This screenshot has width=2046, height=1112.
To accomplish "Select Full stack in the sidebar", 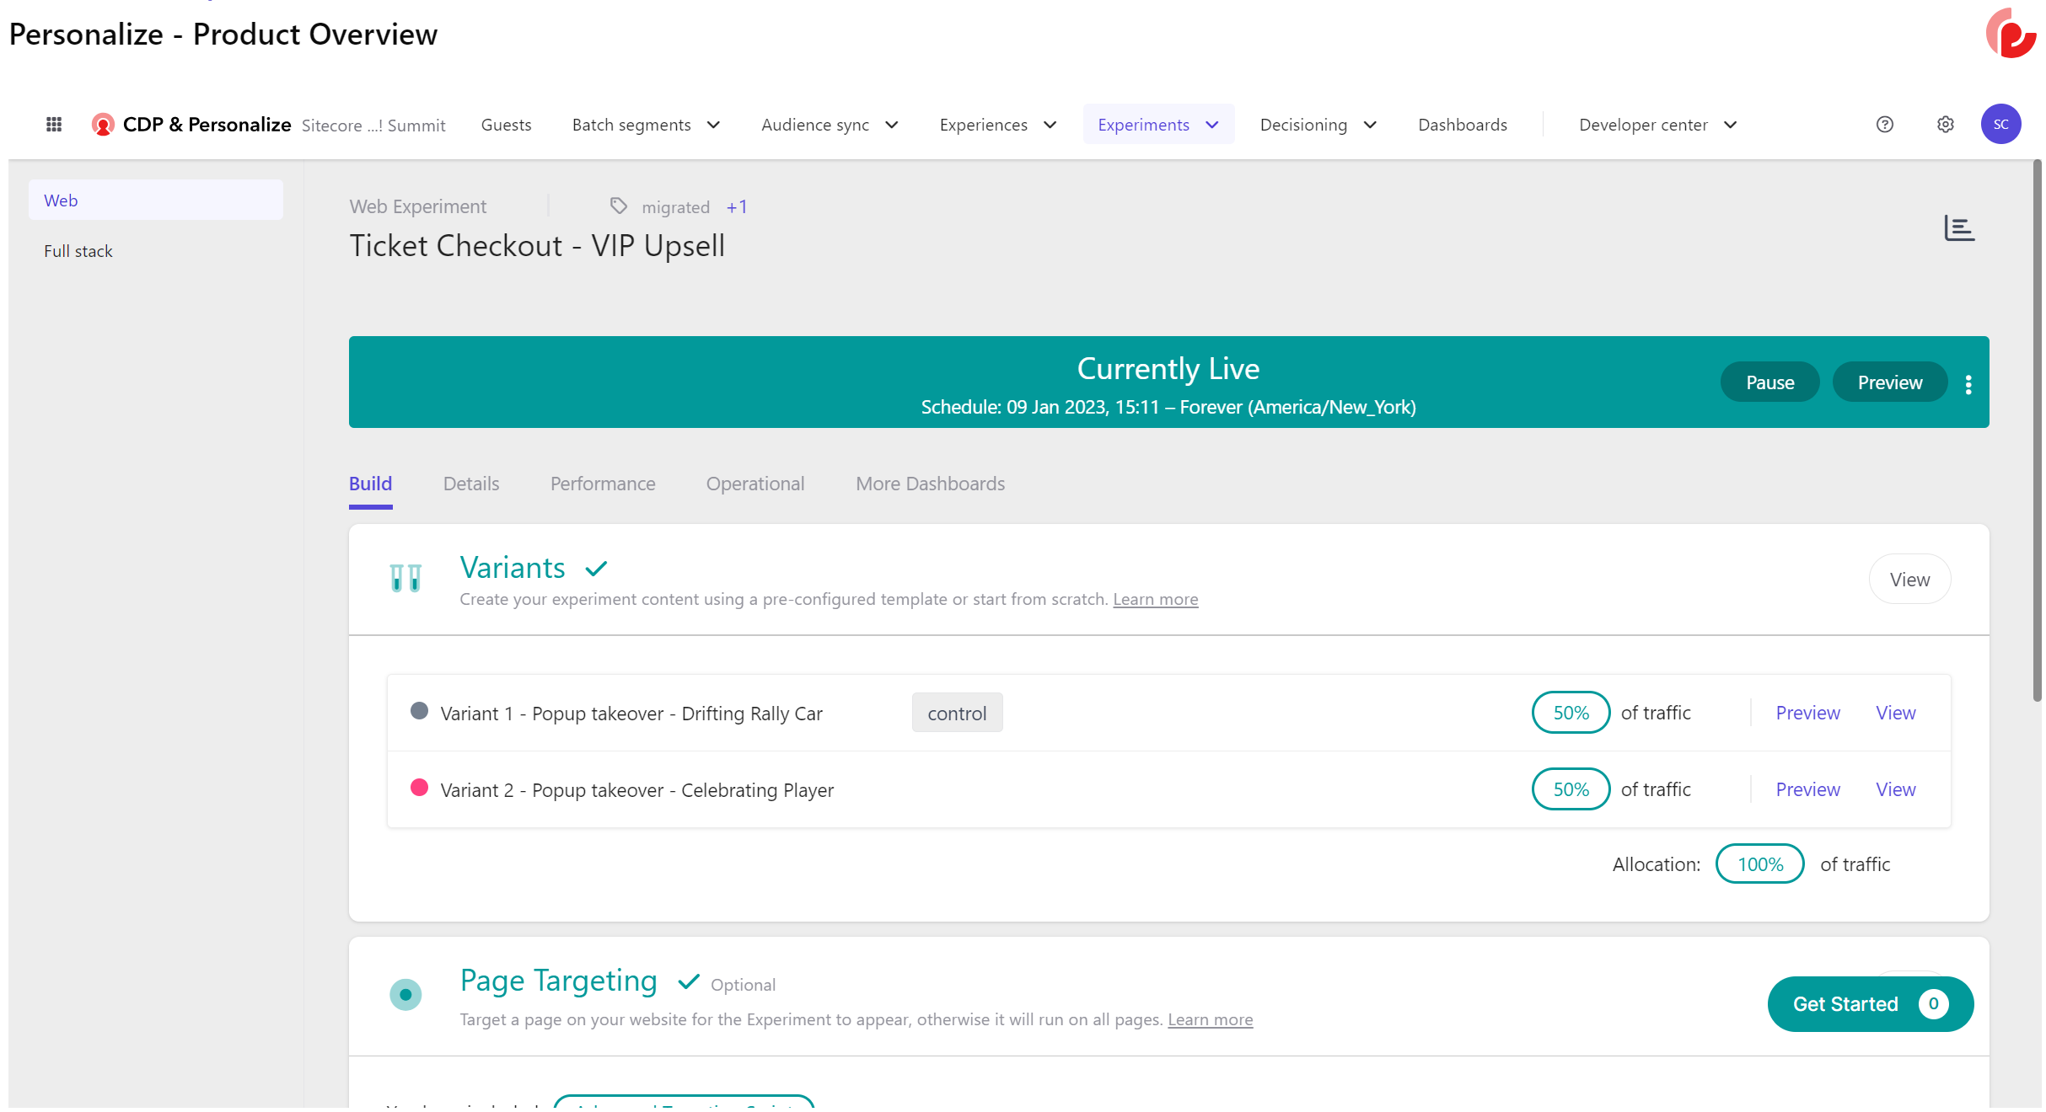I will pyautogui.click(x=78, y=251).
